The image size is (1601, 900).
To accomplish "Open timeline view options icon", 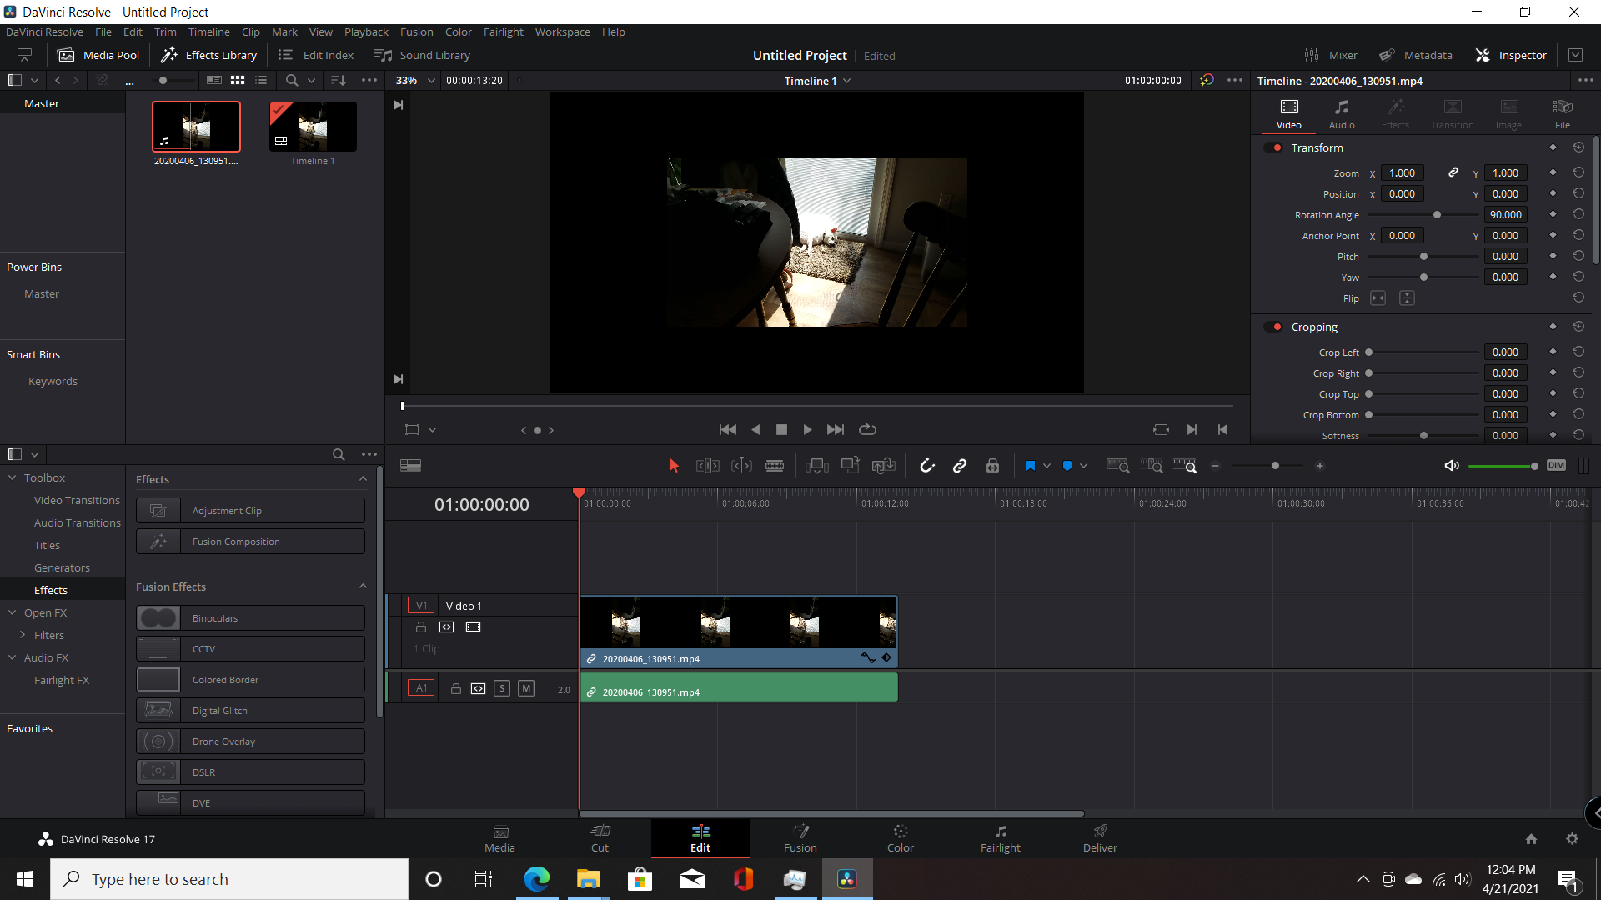I will [x=410, y=466].
